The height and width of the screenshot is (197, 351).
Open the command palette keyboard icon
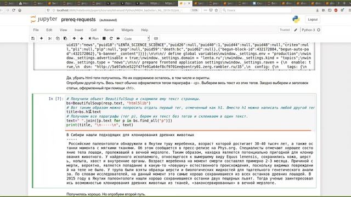(156, 38)
